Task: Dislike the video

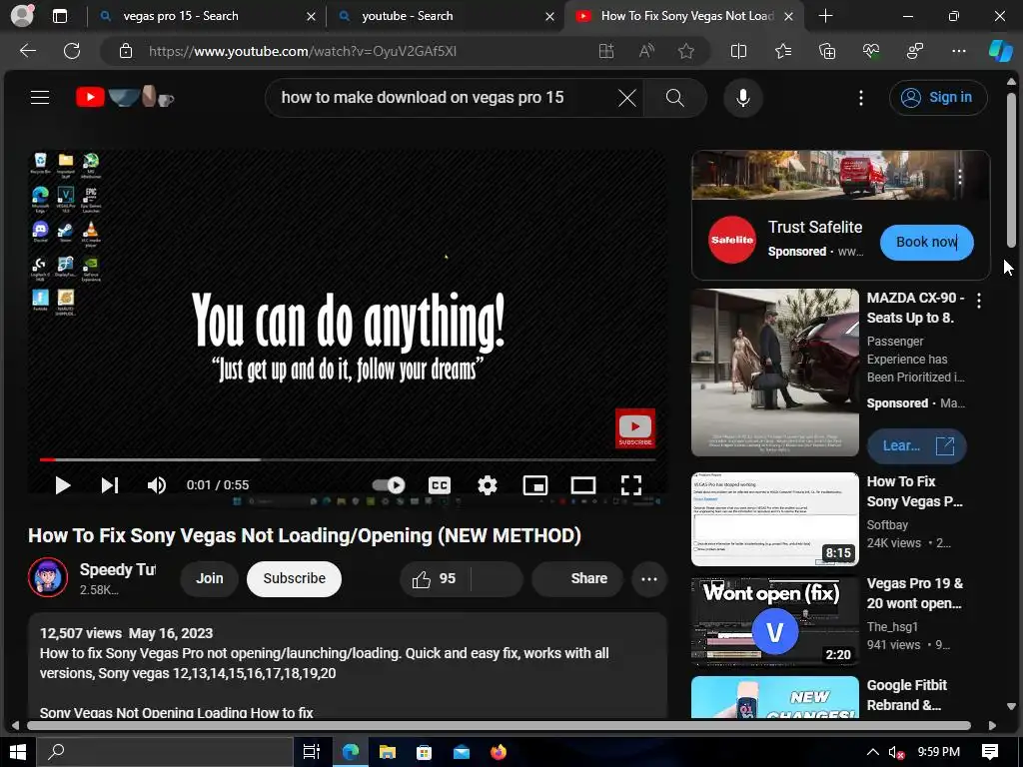Action: click(498, 578)
